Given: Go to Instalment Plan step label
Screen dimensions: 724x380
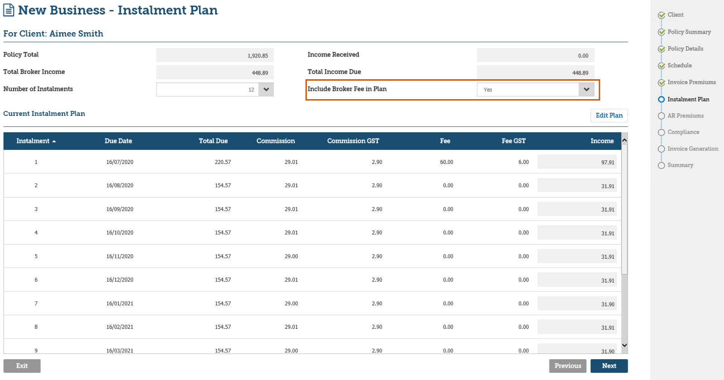Looking at the screenshot, I should coord(688,99).
